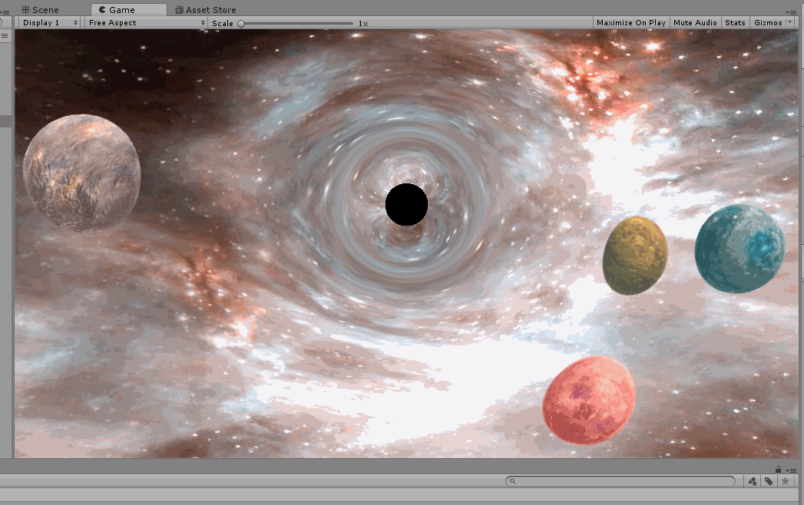Screen dimensions: 804x505
Task: Open the Asset Store tab
Action: [x=206, y=10]
